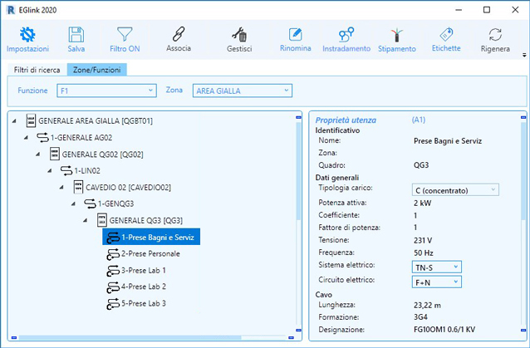Click the Potenza attiva value 2 kW
This screenshot has height=348, width=530.
(422, 203)
